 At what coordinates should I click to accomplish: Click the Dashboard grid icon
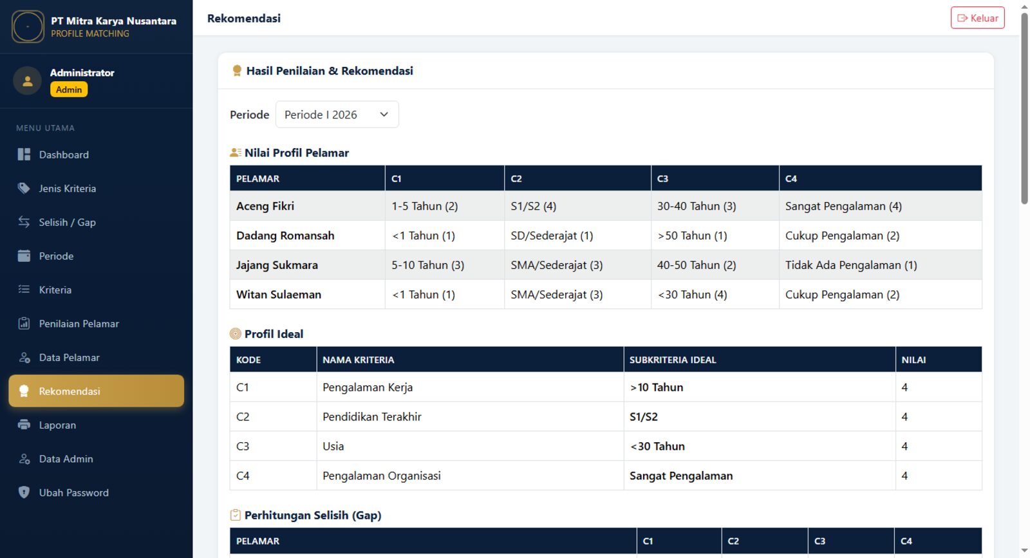tap(24, 154)
